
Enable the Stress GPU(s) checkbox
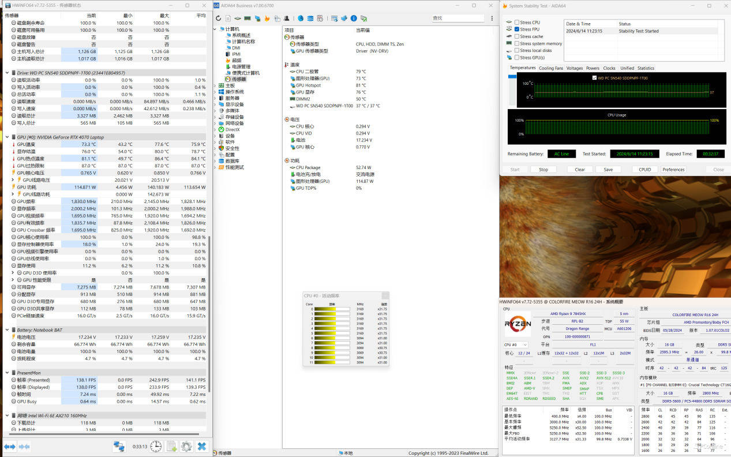[516, 58]
